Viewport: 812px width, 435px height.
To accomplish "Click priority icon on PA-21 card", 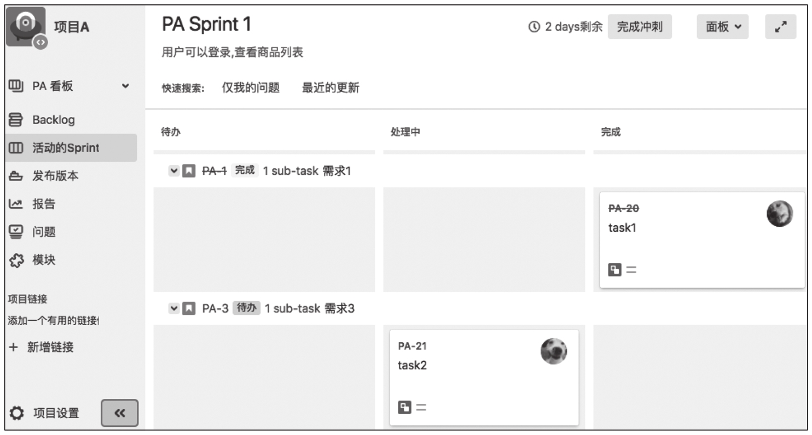I will pyautogui.click(x=421, y=407).
